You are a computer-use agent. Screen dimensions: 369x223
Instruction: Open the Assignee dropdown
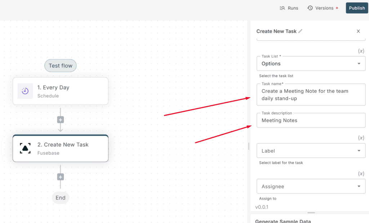311,186
